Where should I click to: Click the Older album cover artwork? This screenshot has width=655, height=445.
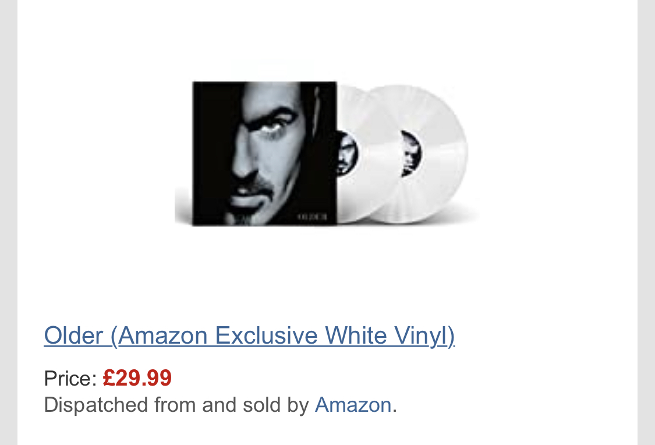click(x=264, y=153)
